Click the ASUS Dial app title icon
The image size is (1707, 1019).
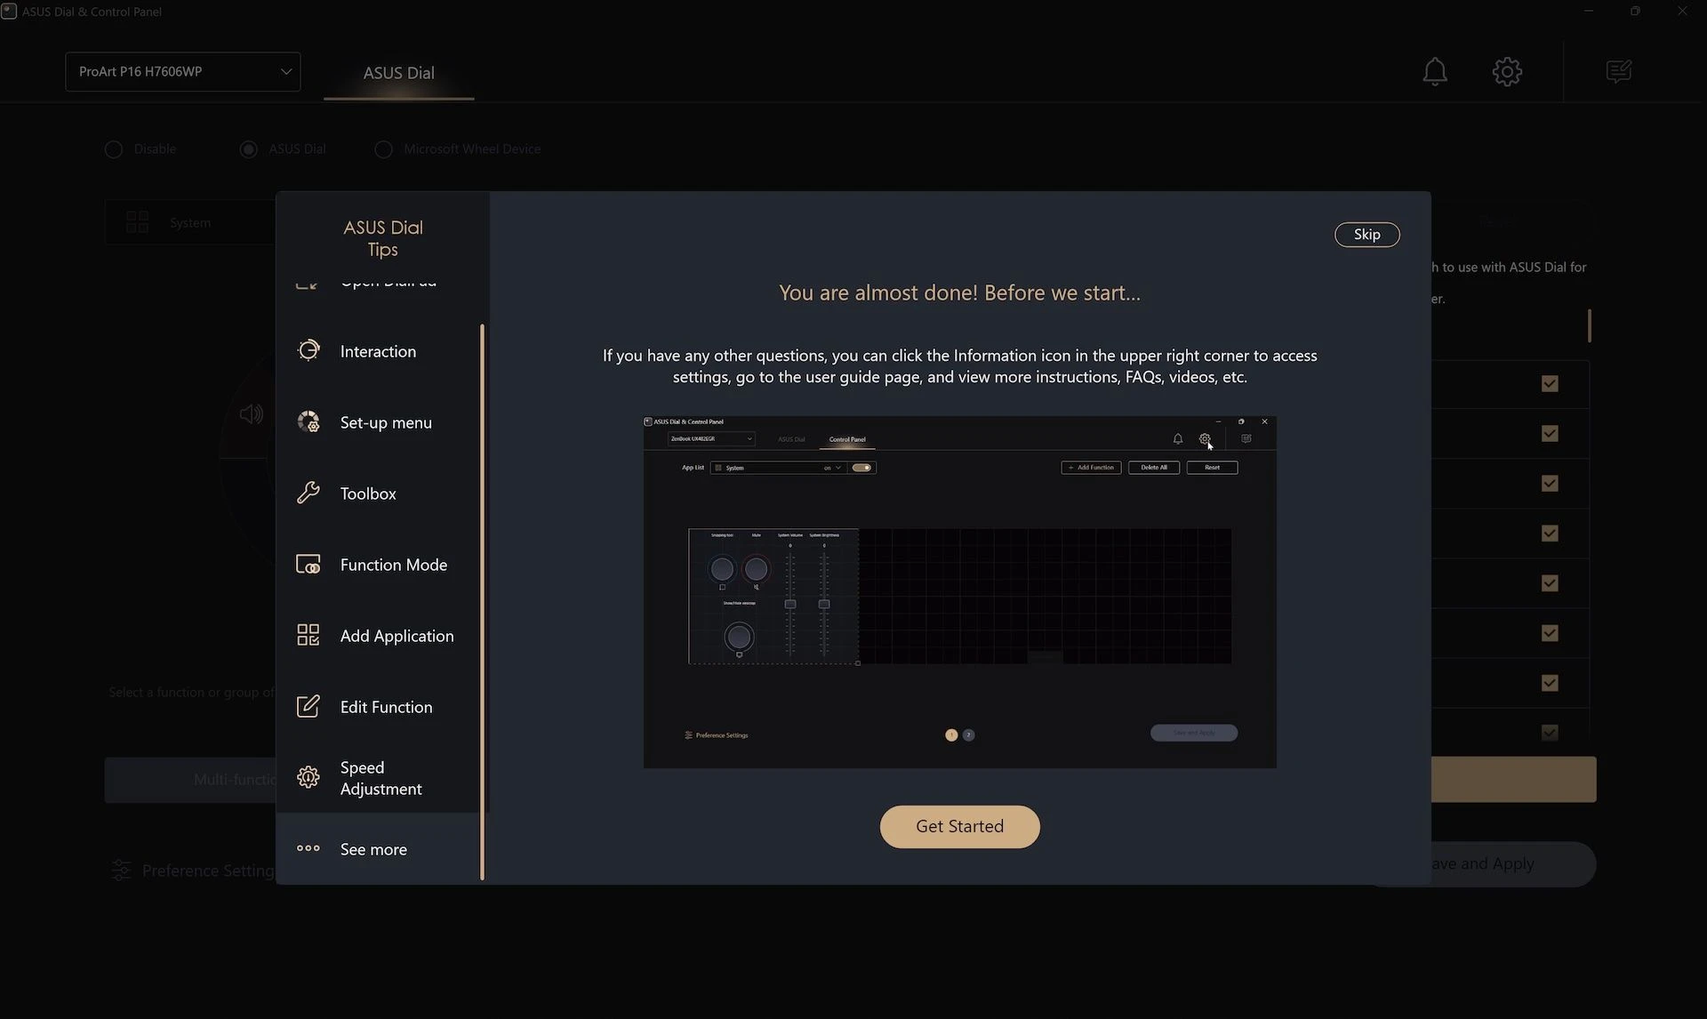(x=9, y=12)
